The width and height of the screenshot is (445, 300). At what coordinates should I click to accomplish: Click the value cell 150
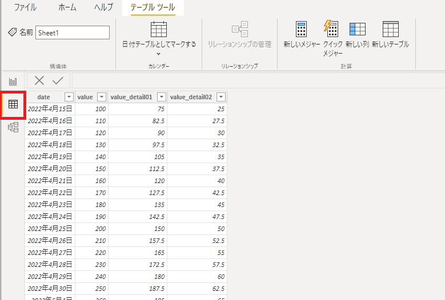click(91, 169)
